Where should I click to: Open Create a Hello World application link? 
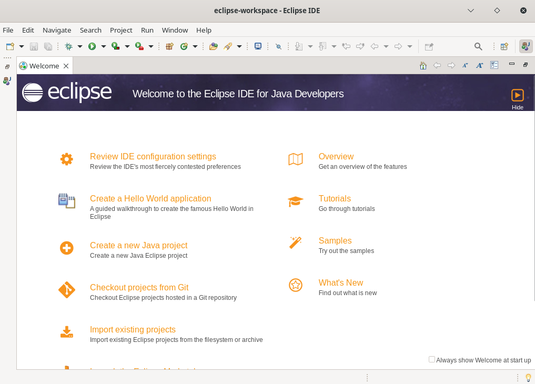click(150, 198)
